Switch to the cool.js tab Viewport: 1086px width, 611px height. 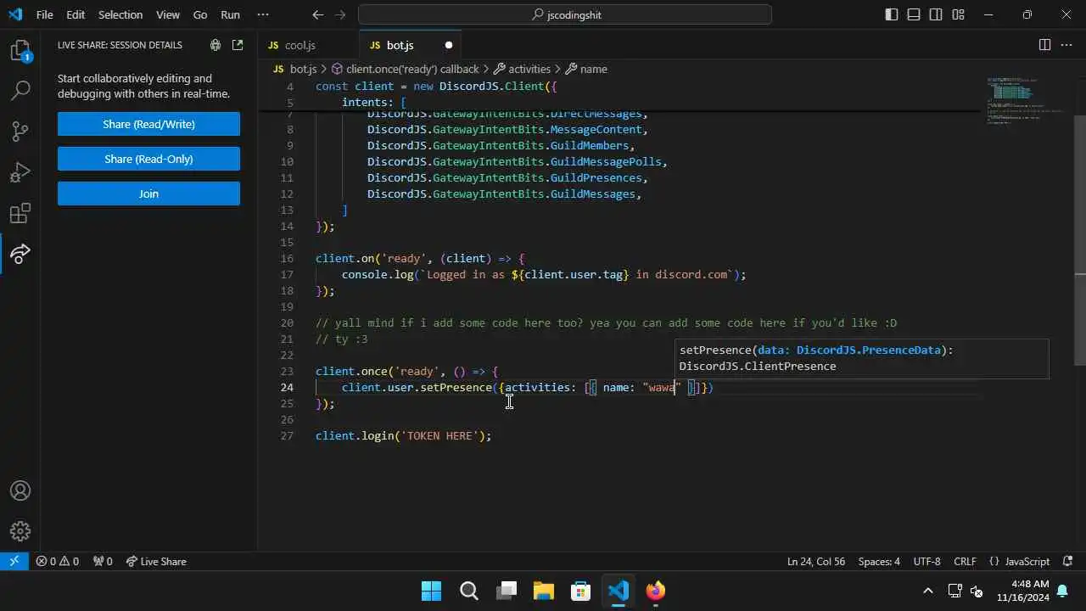pos(309,45)
